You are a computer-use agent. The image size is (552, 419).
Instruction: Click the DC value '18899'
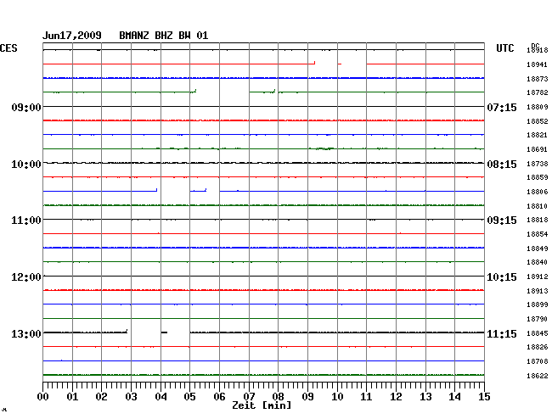538,304
